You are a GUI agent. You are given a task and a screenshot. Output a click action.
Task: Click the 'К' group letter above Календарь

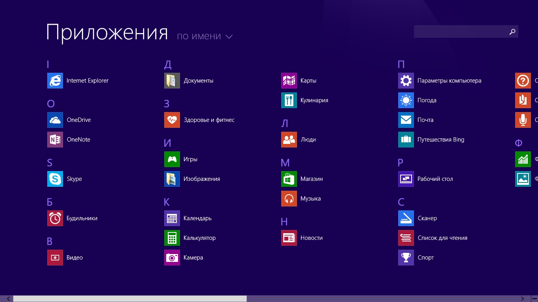pos(167,202)
